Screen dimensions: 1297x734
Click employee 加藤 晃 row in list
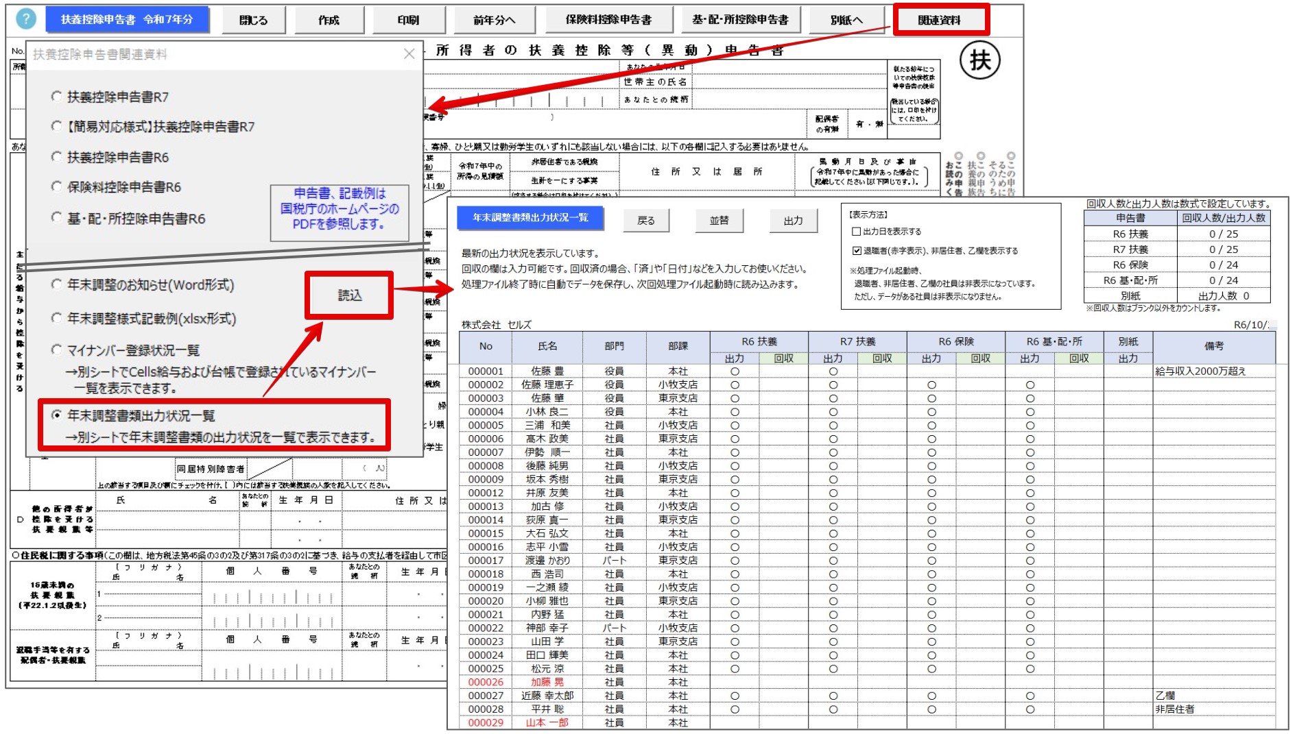coord(547,683)
